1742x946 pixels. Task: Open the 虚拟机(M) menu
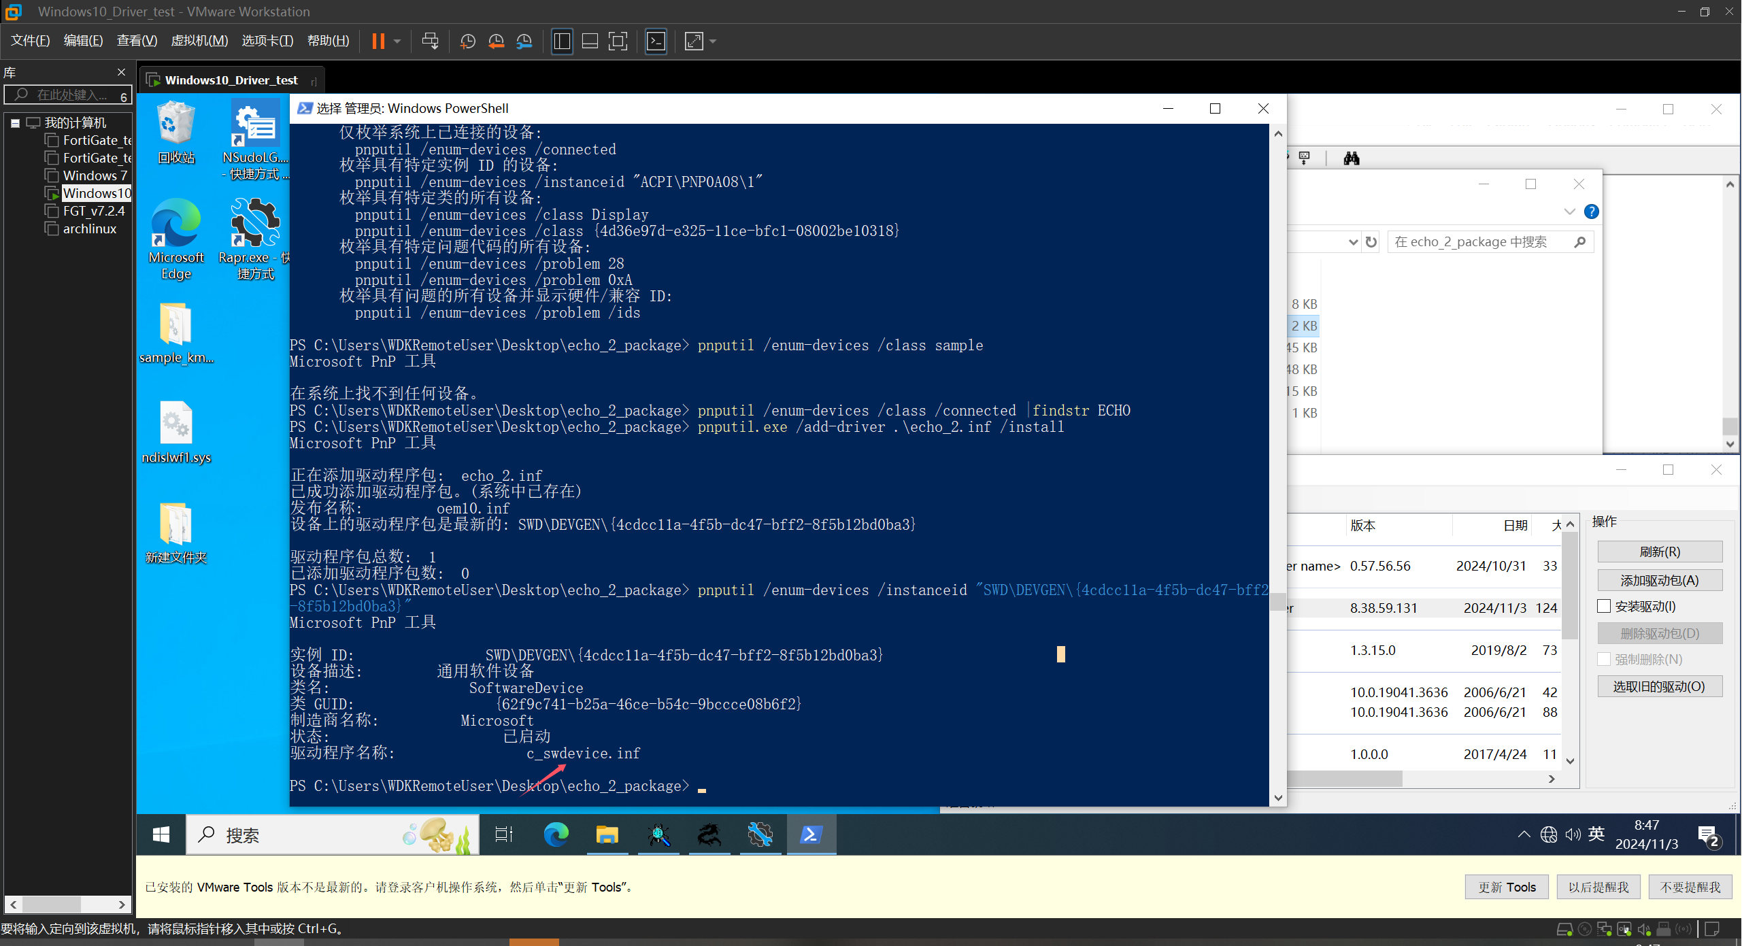tap(199, 40)
